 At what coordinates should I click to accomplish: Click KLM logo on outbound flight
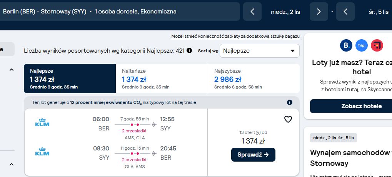click(x=42, y=122)
